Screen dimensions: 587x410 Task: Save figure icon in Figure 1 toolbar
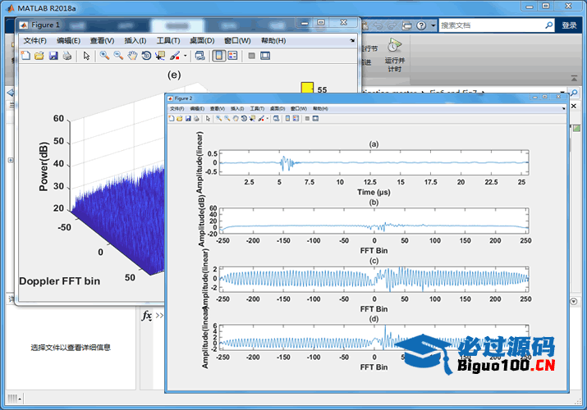click(x=53, y=56)
